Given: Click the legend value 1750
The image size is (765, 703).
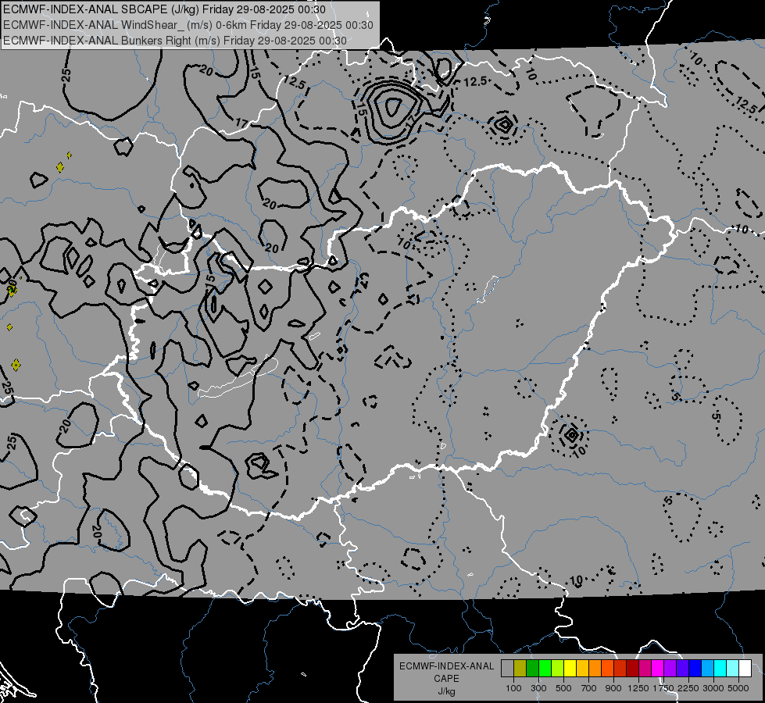Looking at the screenshot, I should 663,688.
